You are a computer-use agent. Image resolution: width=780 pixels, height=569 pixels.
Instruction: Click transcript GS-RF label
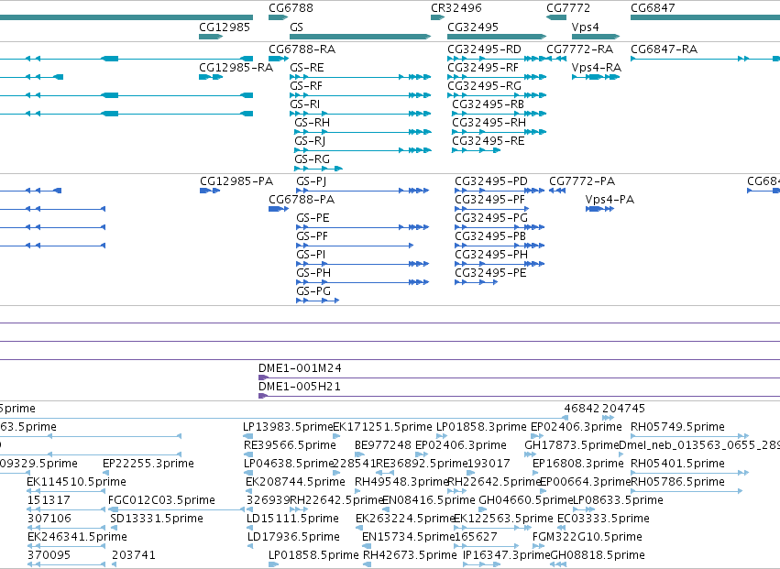(306, 86)
